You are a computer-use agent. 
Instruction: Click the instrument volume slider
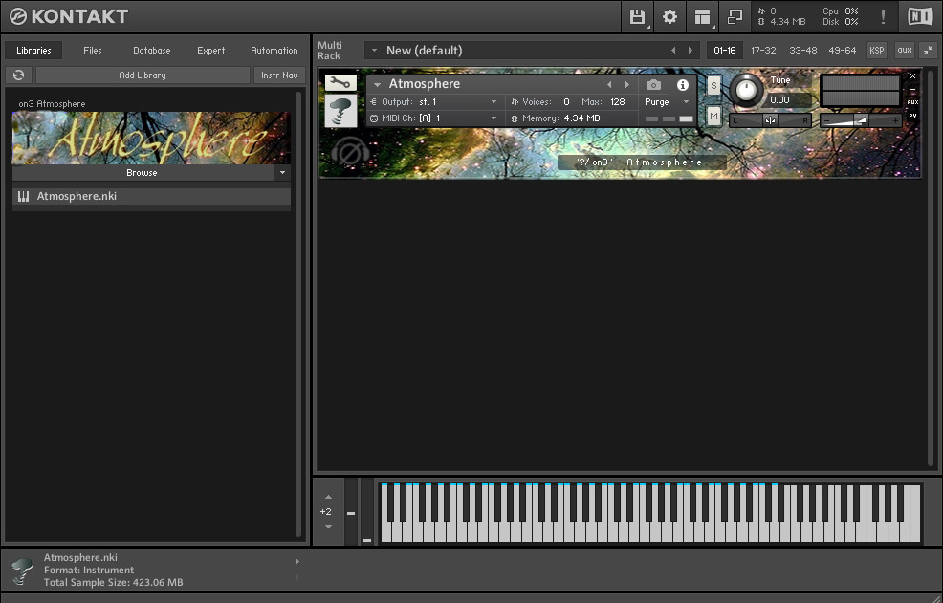(861, 120)
